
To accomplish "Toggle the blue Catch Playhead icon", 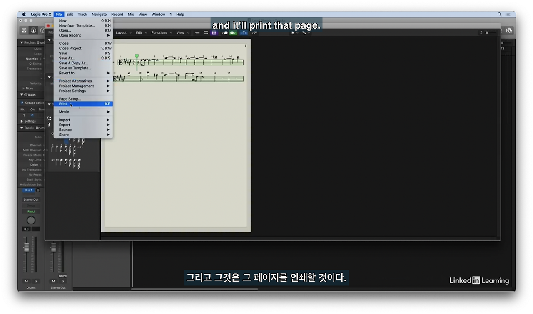I will (244, 33).
